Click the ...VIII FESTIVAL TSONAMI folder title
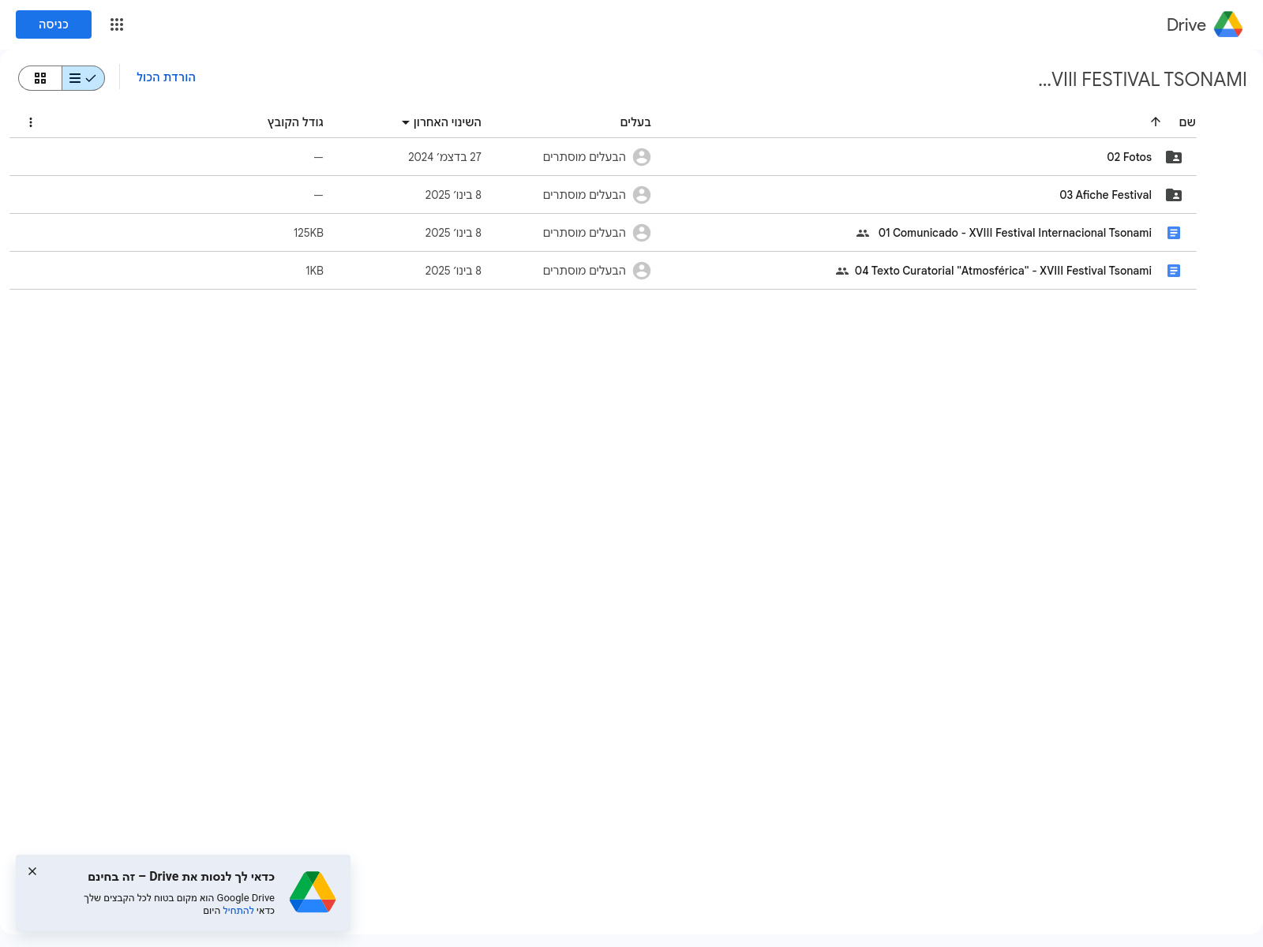Image resolution: width=1263 pixels, height=947 pixels. (x=1142, y=79)
